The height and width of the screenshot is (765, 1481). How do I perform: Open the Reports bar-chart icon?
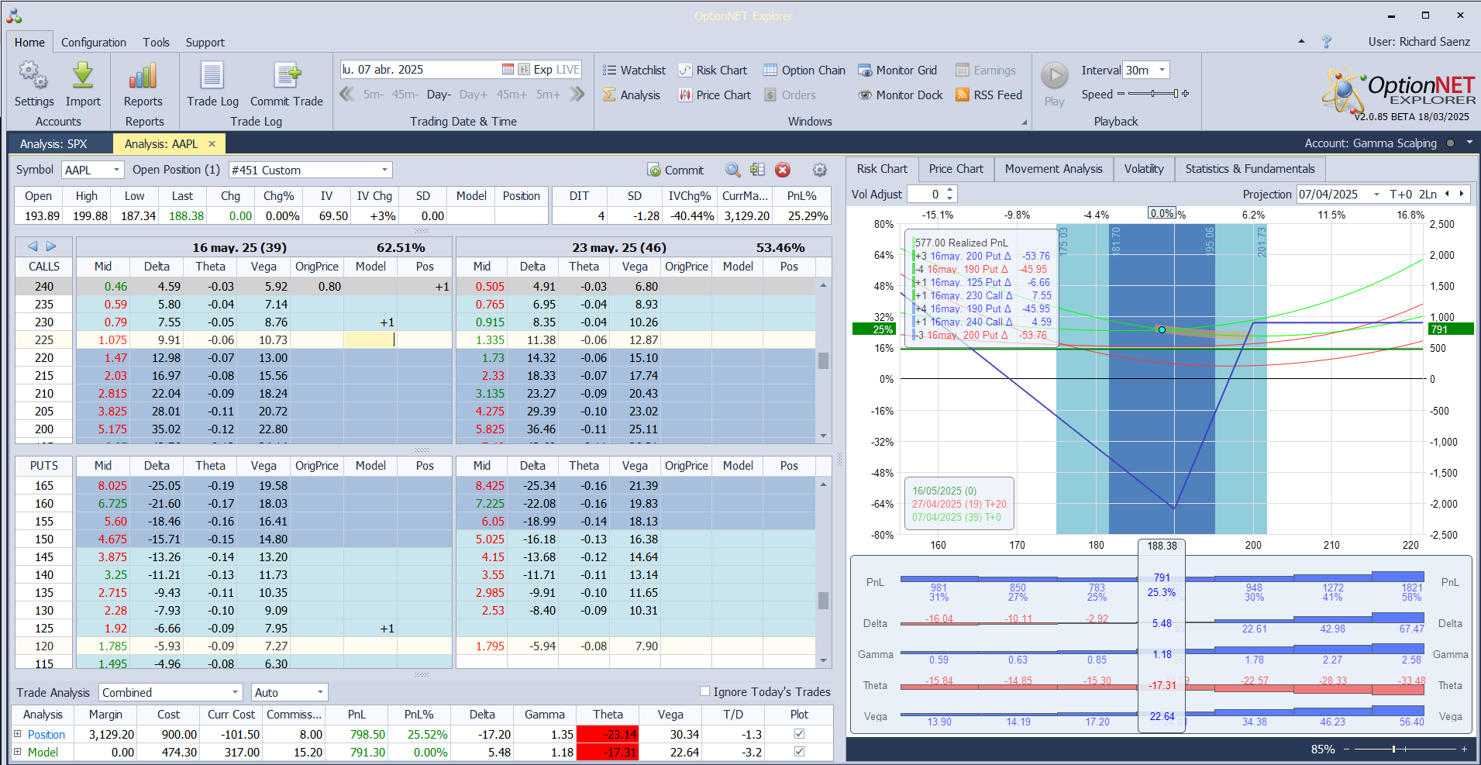(x=143, y=76)
